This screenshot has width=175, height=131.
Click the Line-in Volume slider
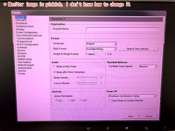[87, 83]
